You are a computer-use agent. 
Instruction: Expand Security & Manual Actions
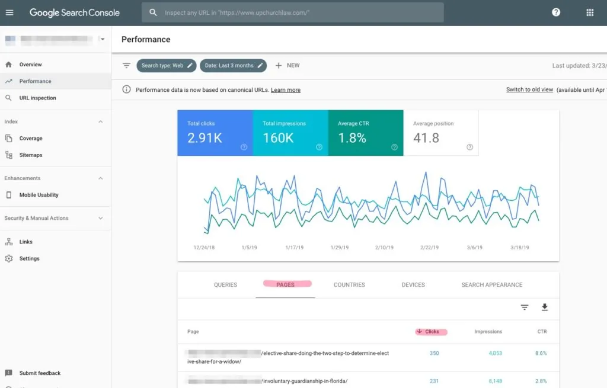(x=100, y=218)
